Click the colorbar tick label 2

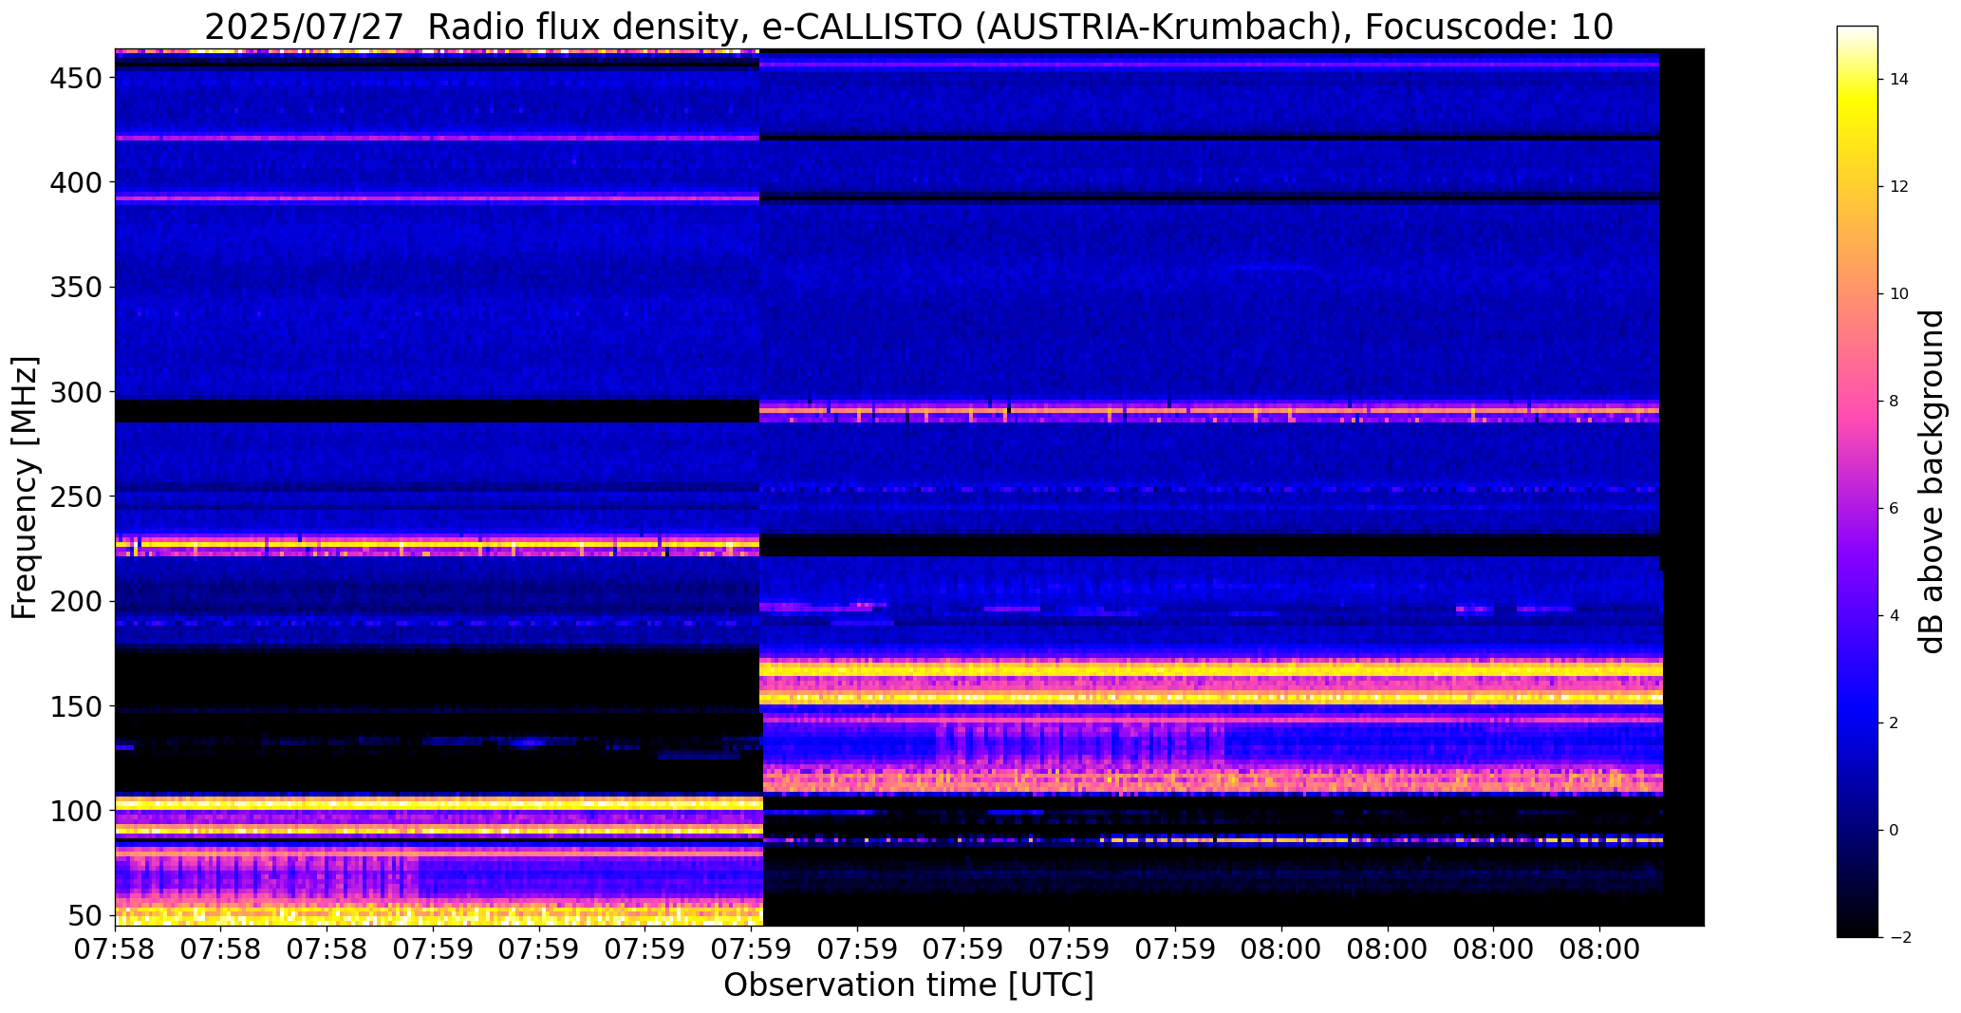tap(1895, 723)
